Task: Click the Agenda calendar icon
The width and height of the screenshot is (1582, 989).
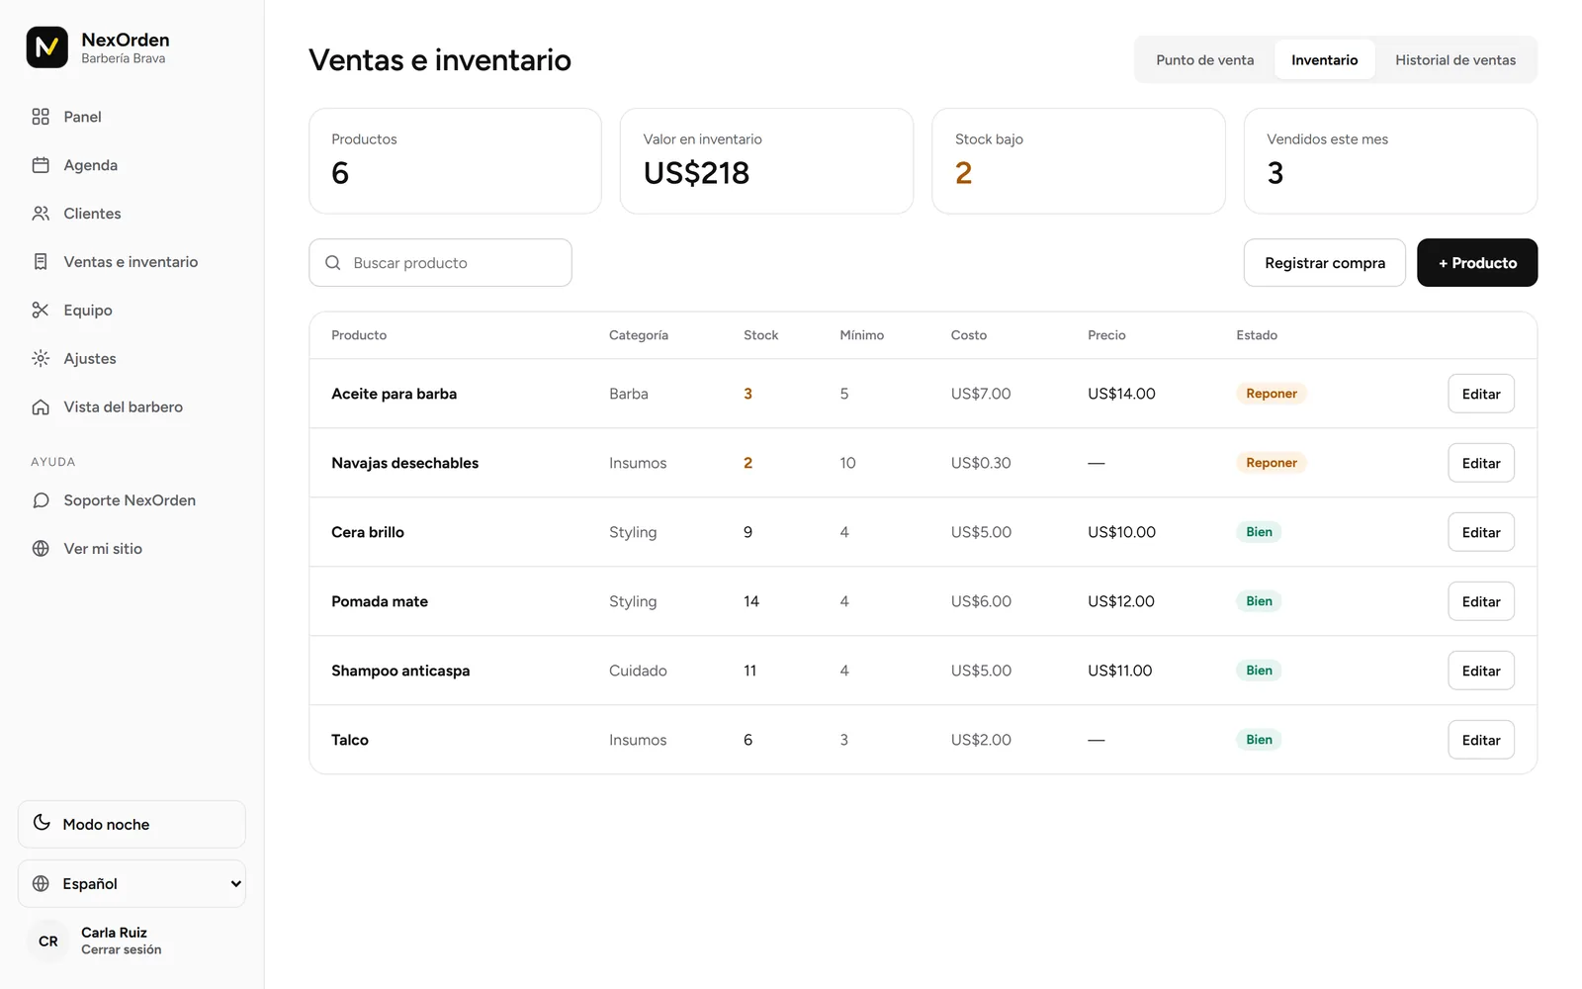Action: click(41, 165)
